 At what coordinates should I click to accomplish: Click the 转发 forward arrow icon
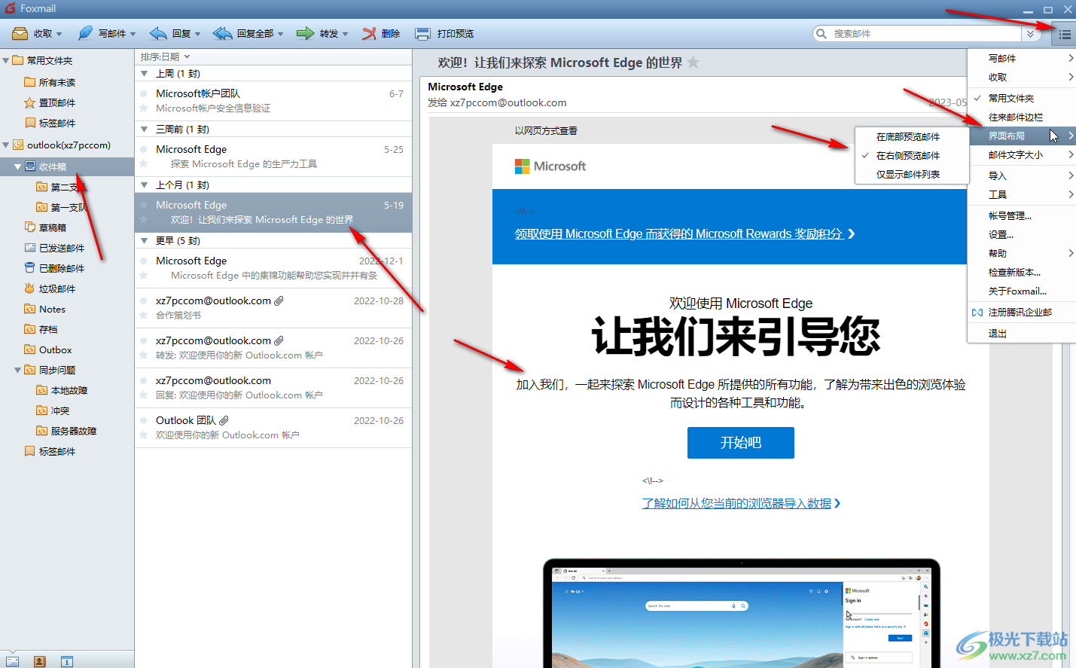point(305,34)
